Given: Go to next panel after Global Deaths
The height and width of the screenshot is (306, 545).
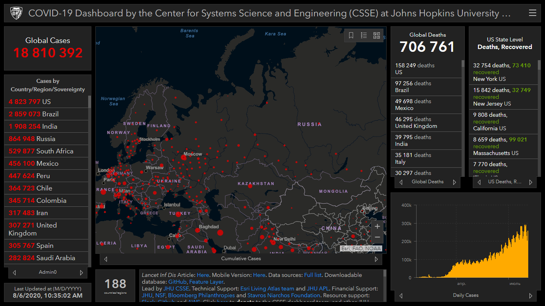Looking at the screenshot, I should tap(454, 182).
